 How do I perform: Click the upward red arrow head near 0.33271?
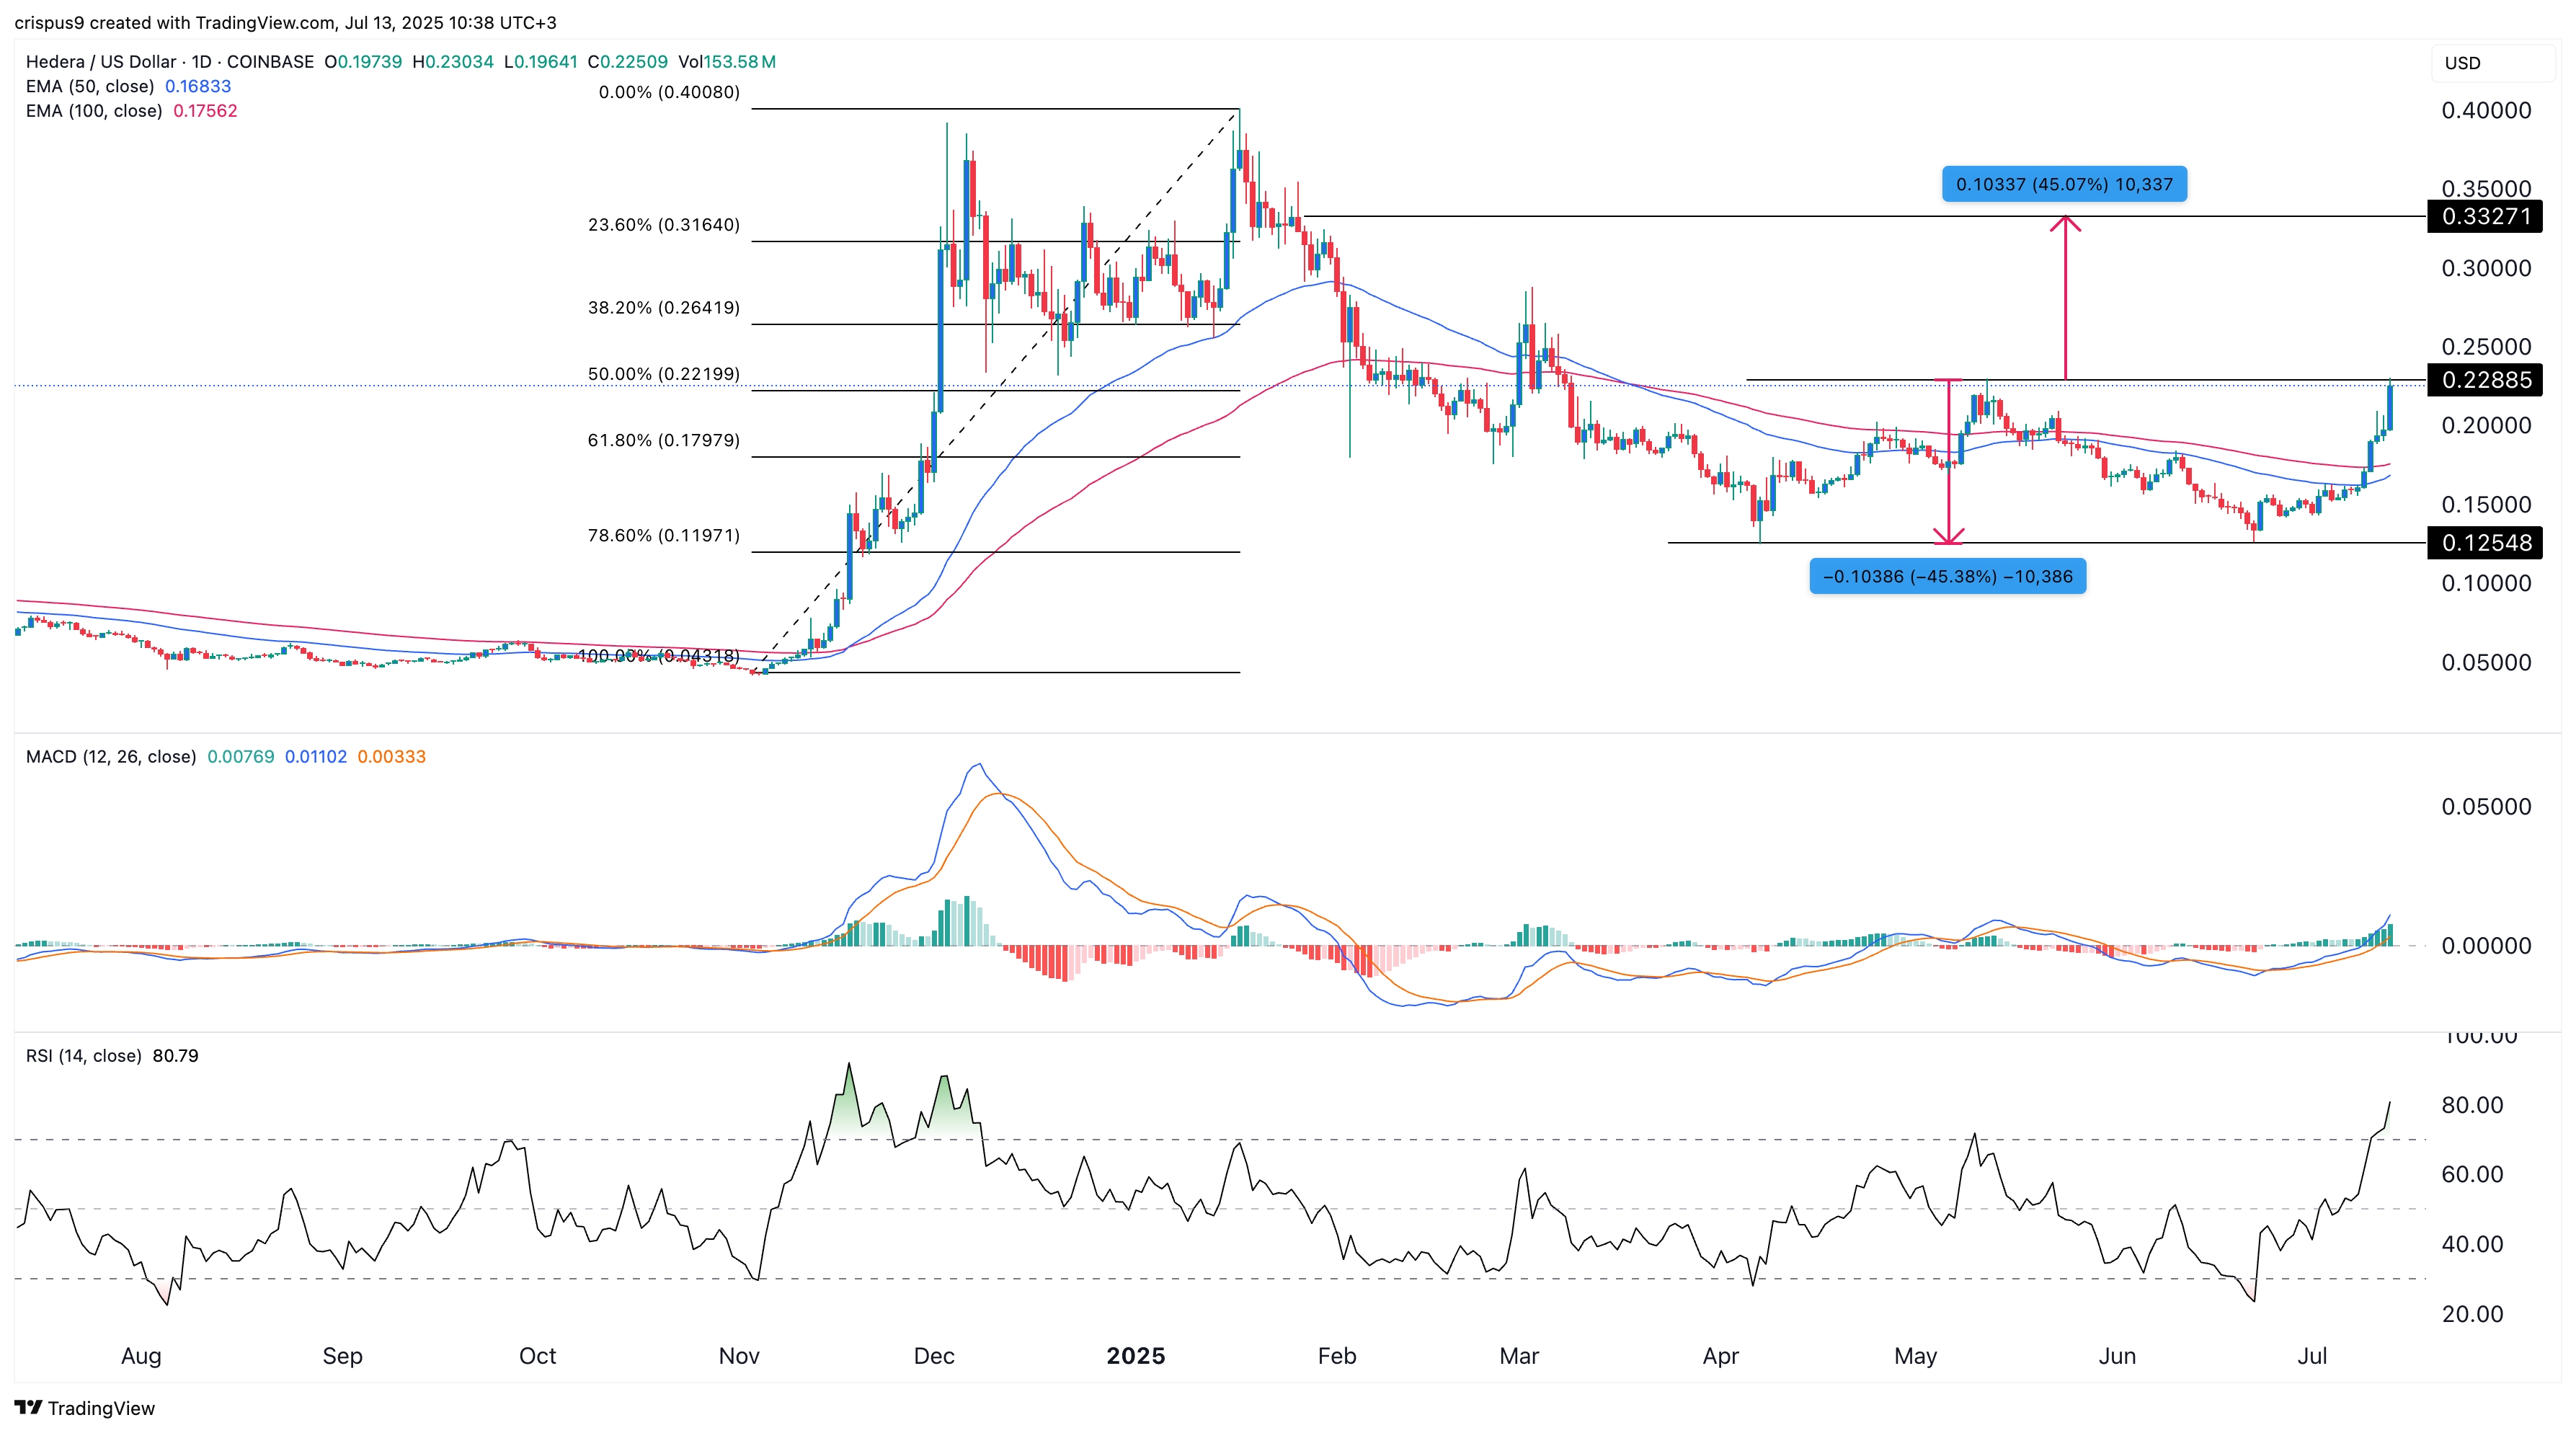[x=2065, y=223]
